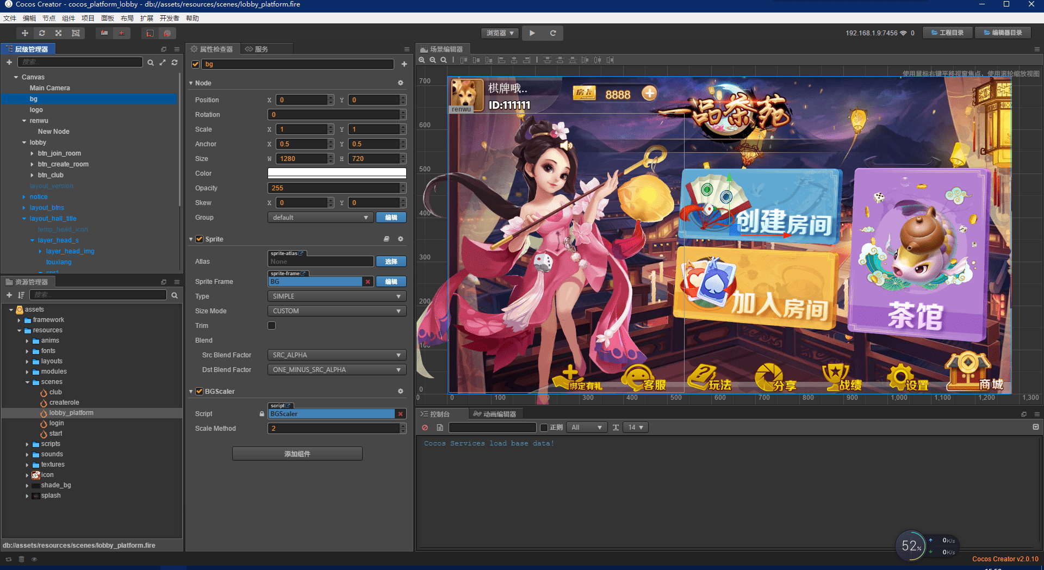Select the scale transform tool
Screen dimensions: 1044x570
point(59,33)
